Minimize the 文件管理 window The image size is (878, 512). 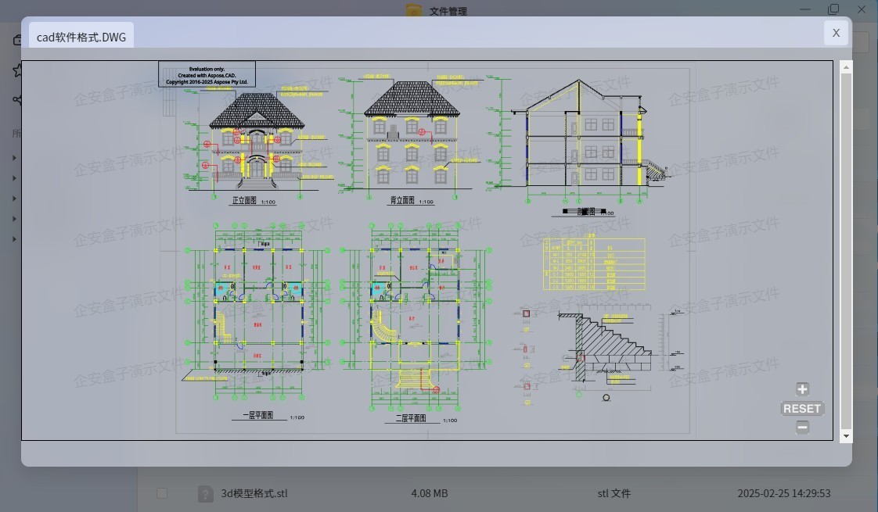tap(805, 9)
